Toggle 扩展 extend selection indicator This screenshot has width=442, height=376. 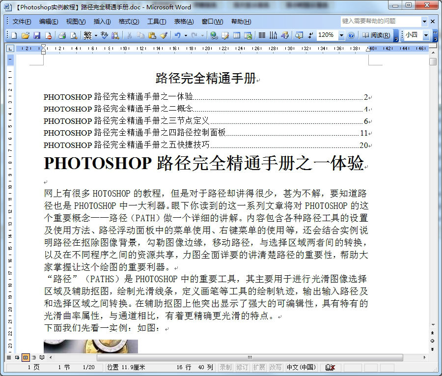click(258, 367)
